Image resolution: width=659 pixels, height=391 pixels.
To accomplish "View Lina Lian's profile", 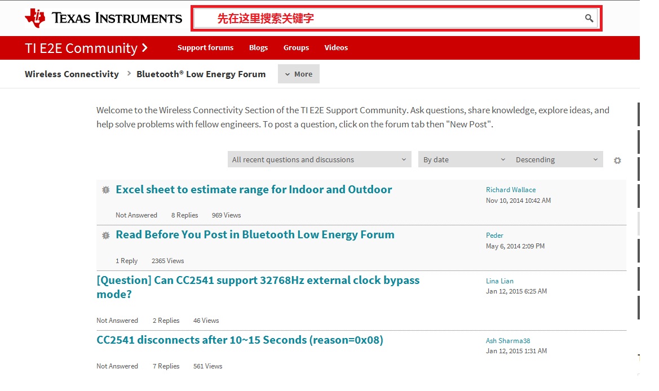I will tap(499, 281).
